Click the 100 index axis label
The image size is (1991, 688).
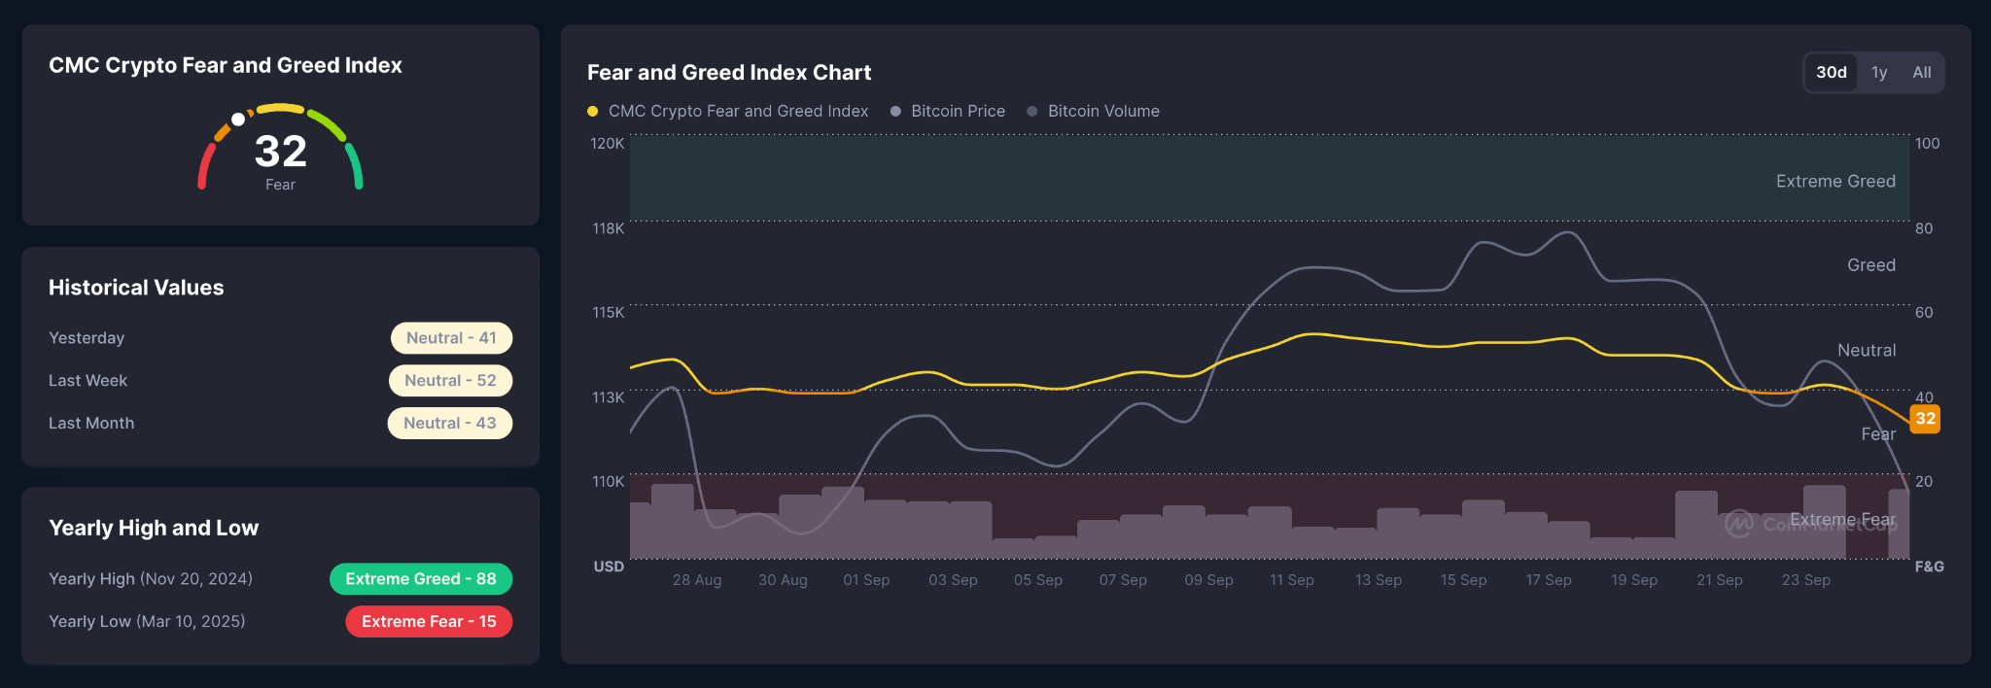tap(1927, 144)
